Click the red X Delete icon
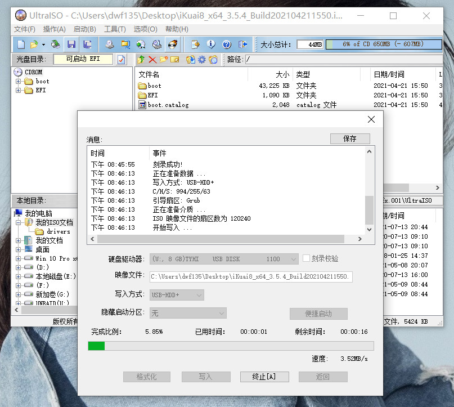 coord(152,60)
